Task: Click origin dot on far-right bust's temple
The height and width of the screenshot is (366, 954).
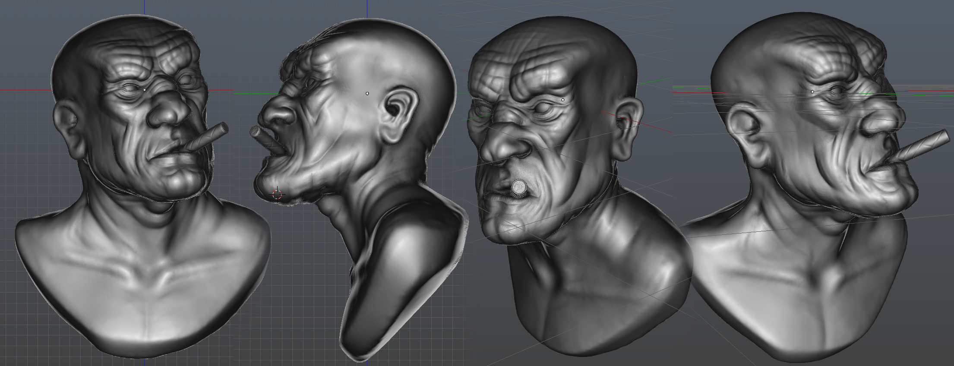Action: 813,92
